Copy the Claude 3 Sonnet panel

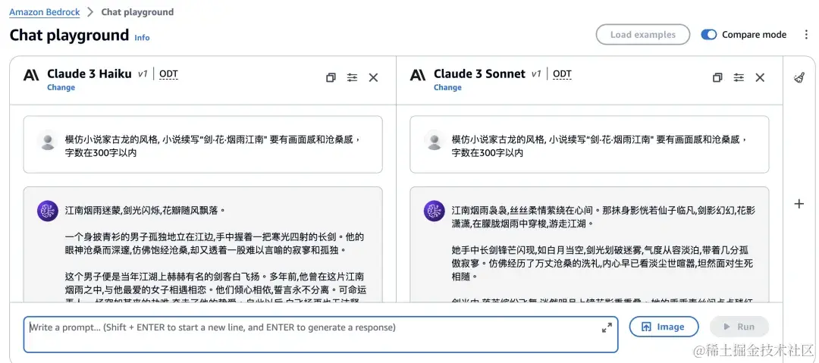pyautogui.click(x=717, y=77)
